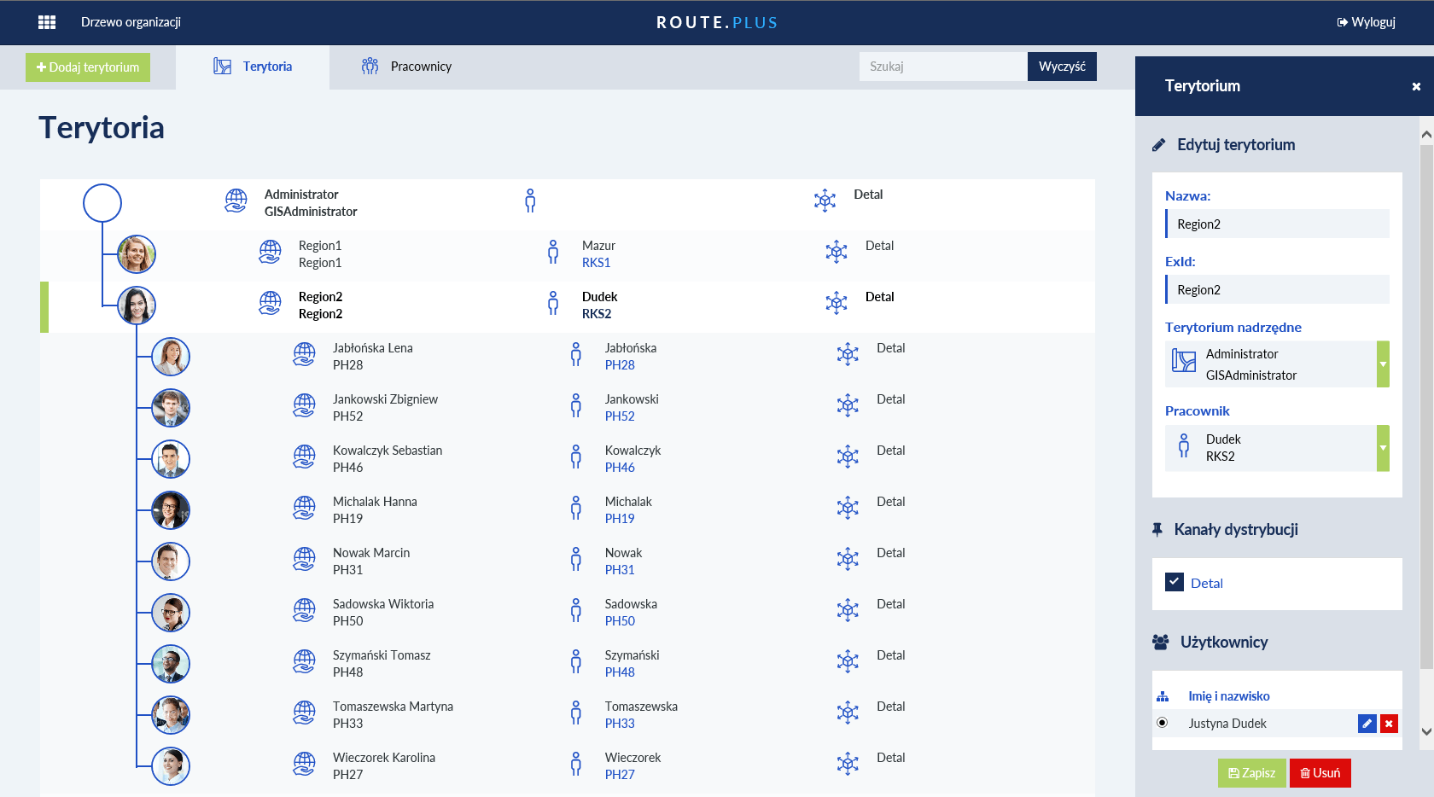The height and width of the screenshot is (797, 1434).
Task: Click the Dodaj terytorium button
Action: click(x=88, y=67)
